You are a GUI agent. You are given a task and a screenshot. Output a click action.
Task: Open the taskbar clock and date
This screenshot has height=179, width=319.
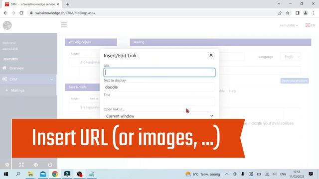point(297,174)
